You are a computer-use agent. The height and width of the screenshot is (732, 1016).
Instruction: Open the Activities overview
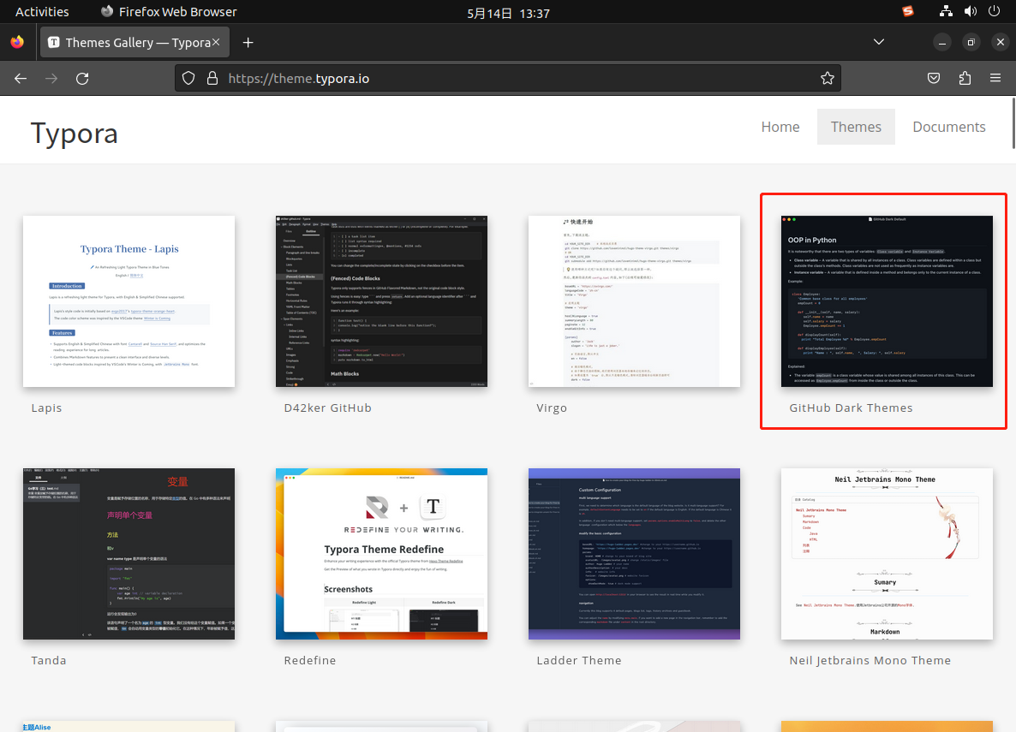point(42,12)
